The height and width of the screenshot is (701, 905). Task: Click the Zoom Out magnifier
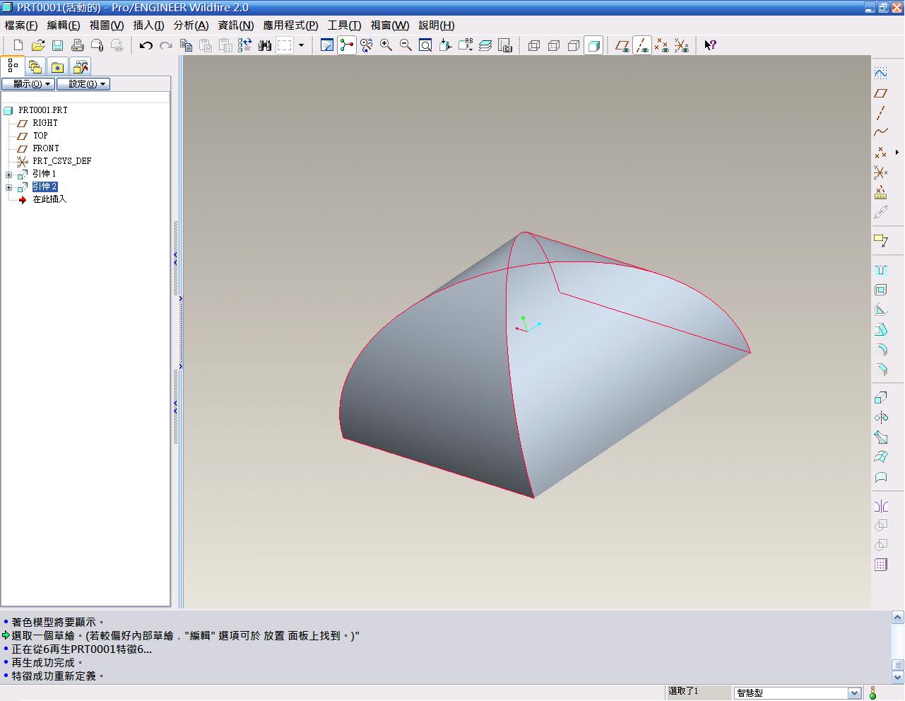406,45
